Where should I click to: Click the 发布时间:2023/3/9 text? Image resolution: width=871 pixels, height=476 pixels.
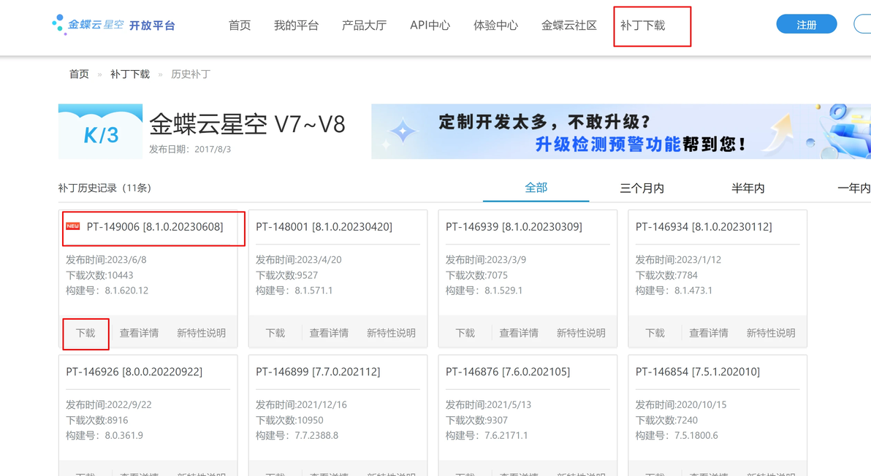(485, 260)
